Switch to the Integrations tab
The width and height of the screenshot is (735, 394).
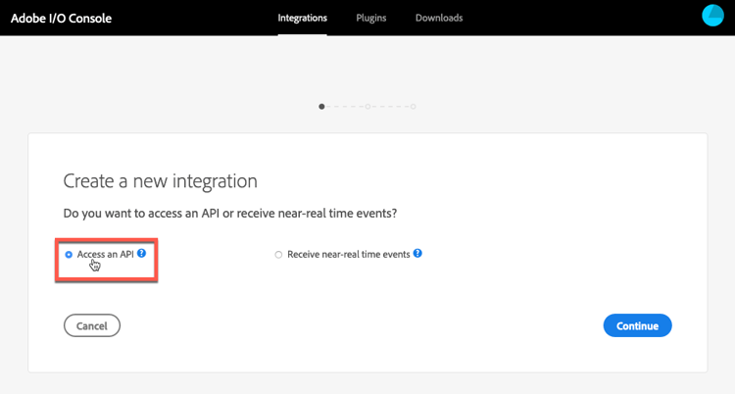tap(303, 18)
